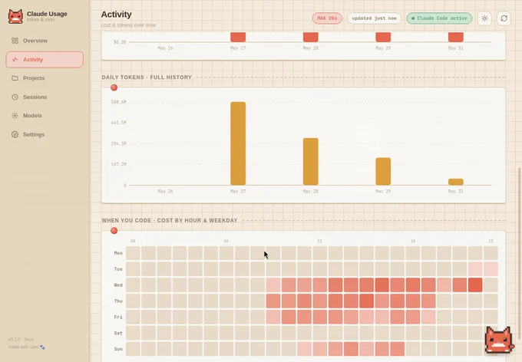Click the 'Wed' heatmap row label

coord(118,285)
